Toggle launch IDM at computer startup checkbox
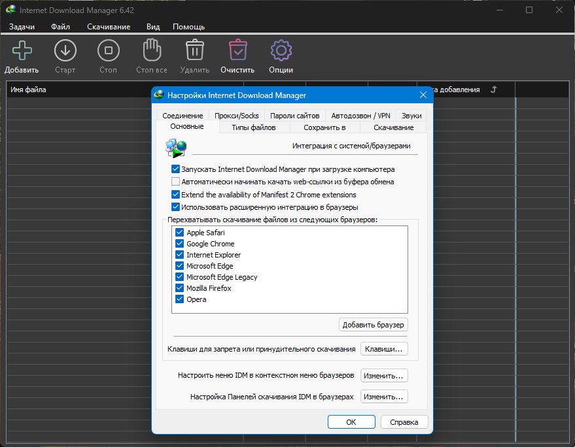Screen dimensions: 575x447 pos(176,169)
